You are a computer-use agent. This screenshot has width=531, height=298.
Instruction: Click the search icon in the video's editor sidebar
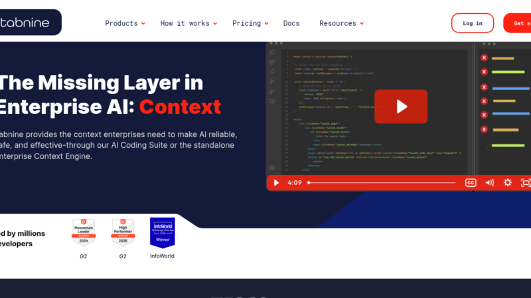pyautogui.click(x=272, y=72)
